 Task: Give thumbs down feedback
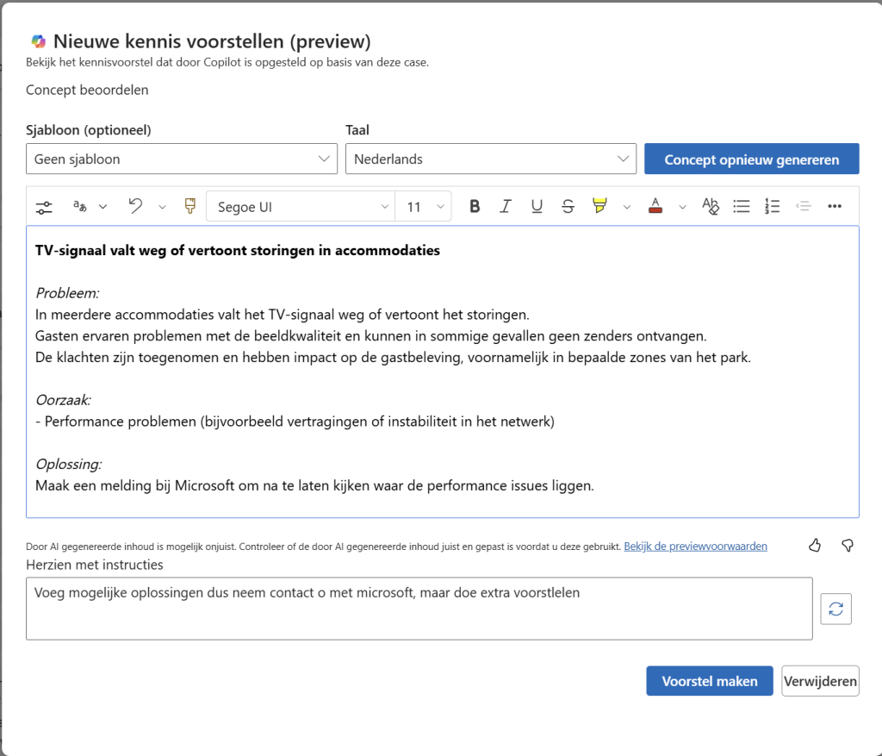(x=848, y=545)
